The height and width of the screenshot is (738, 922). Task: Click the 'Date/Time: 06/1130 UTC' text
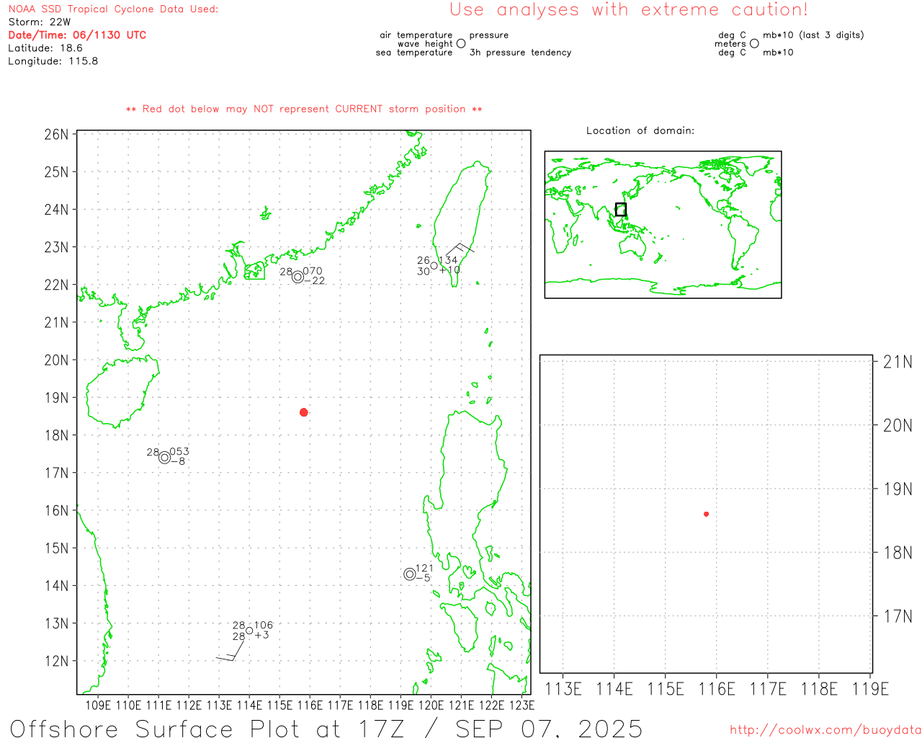point(77,35)
